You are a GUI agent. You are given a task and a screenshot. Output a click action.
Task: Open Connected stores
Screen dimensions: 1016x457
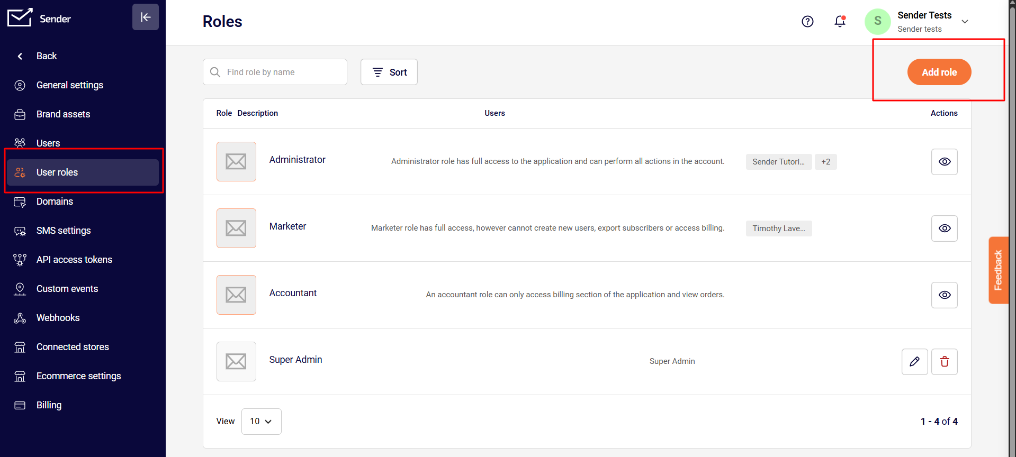[83, 347]
